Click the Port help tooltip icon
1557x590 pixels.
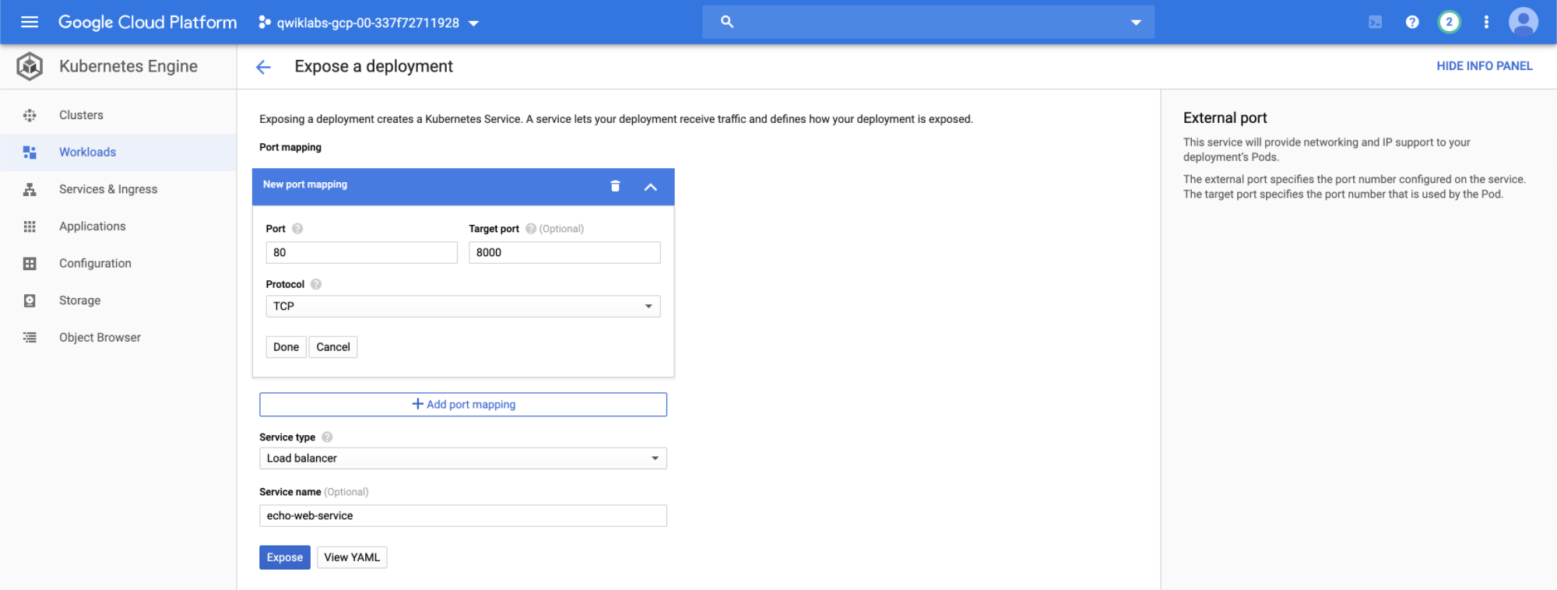point(297,229)
